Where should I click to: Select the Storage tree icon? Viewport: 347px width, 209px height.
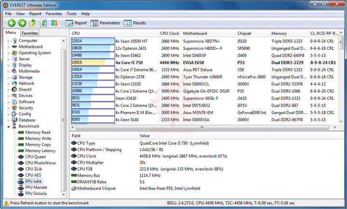click(x=14, y=77)
